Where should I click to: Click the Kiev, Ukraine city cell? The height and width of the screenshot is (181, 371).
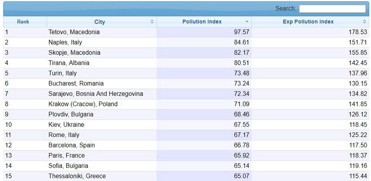pyautogui.click(x=66, y=125)
